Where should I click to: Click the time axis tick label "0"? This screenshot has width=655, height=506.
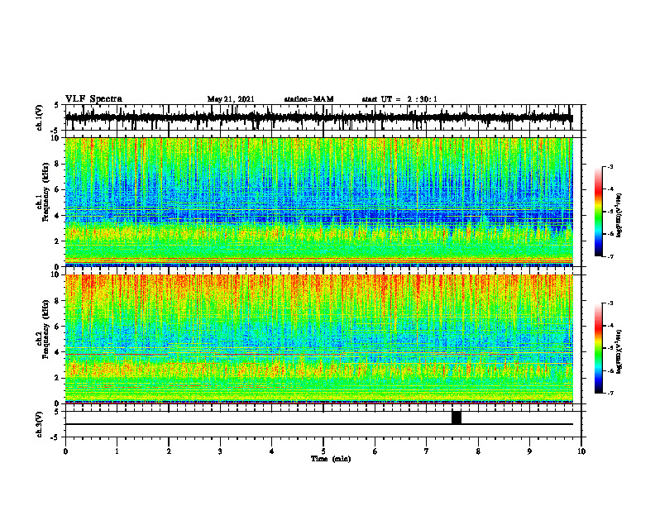point(65,451)
